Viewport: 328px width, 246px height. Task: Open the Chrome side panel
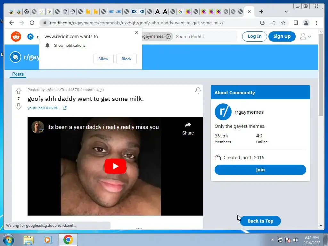click(296, 23)
